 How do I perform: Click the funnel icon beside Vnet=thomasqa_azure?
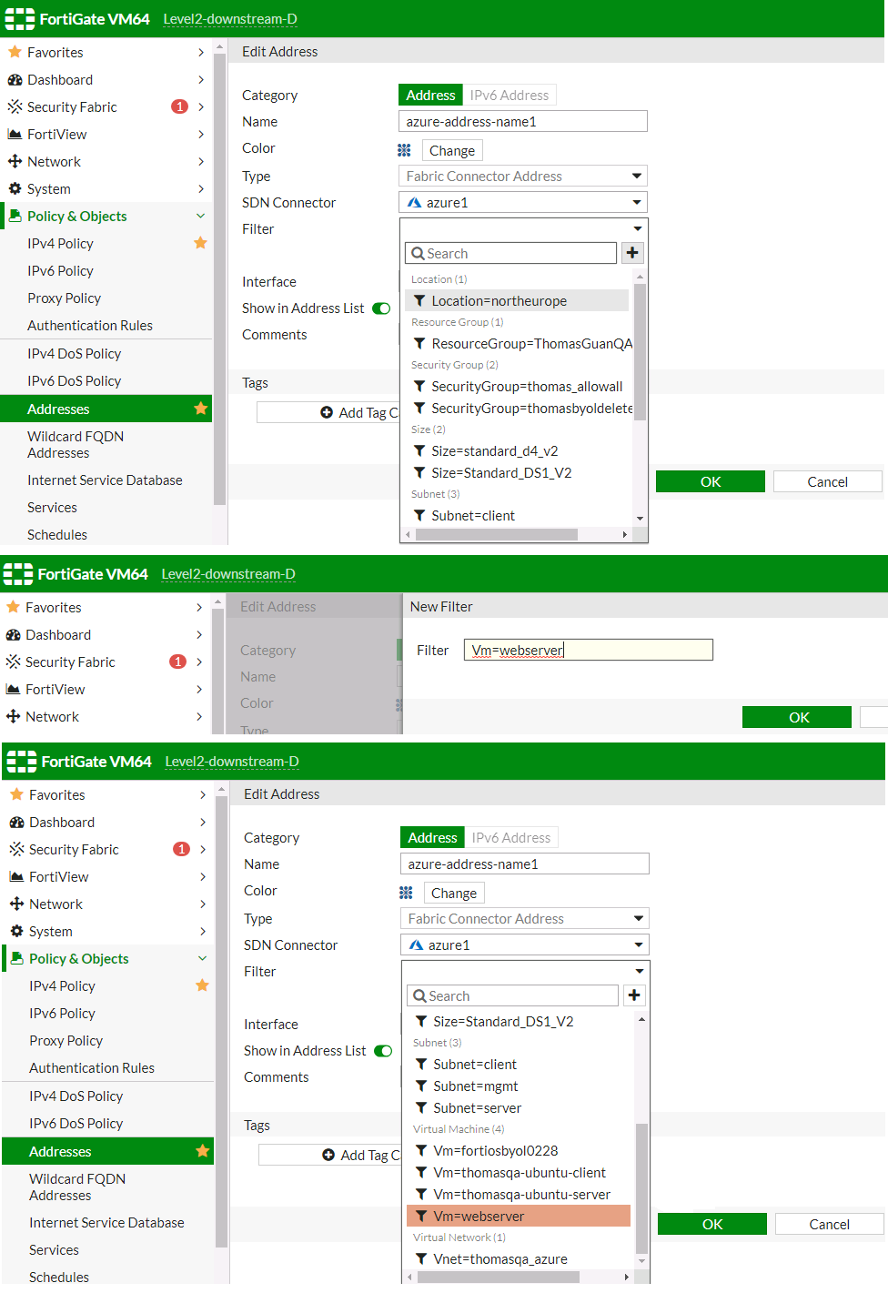tap(421, 1258)
